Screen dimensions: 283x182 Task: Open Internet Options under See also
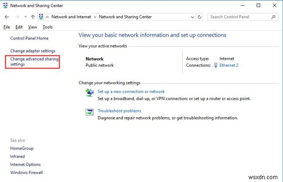(x=25, y=164)
